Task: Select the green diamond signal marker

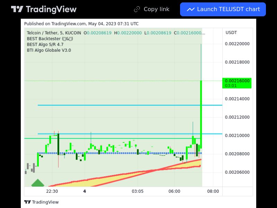Action: pos(38,183)
